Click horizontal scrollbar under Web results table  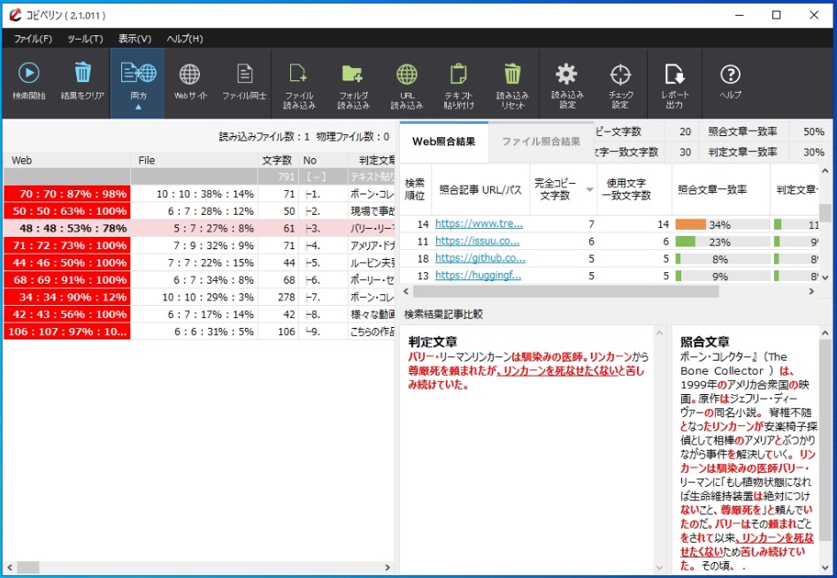(565, 292)
